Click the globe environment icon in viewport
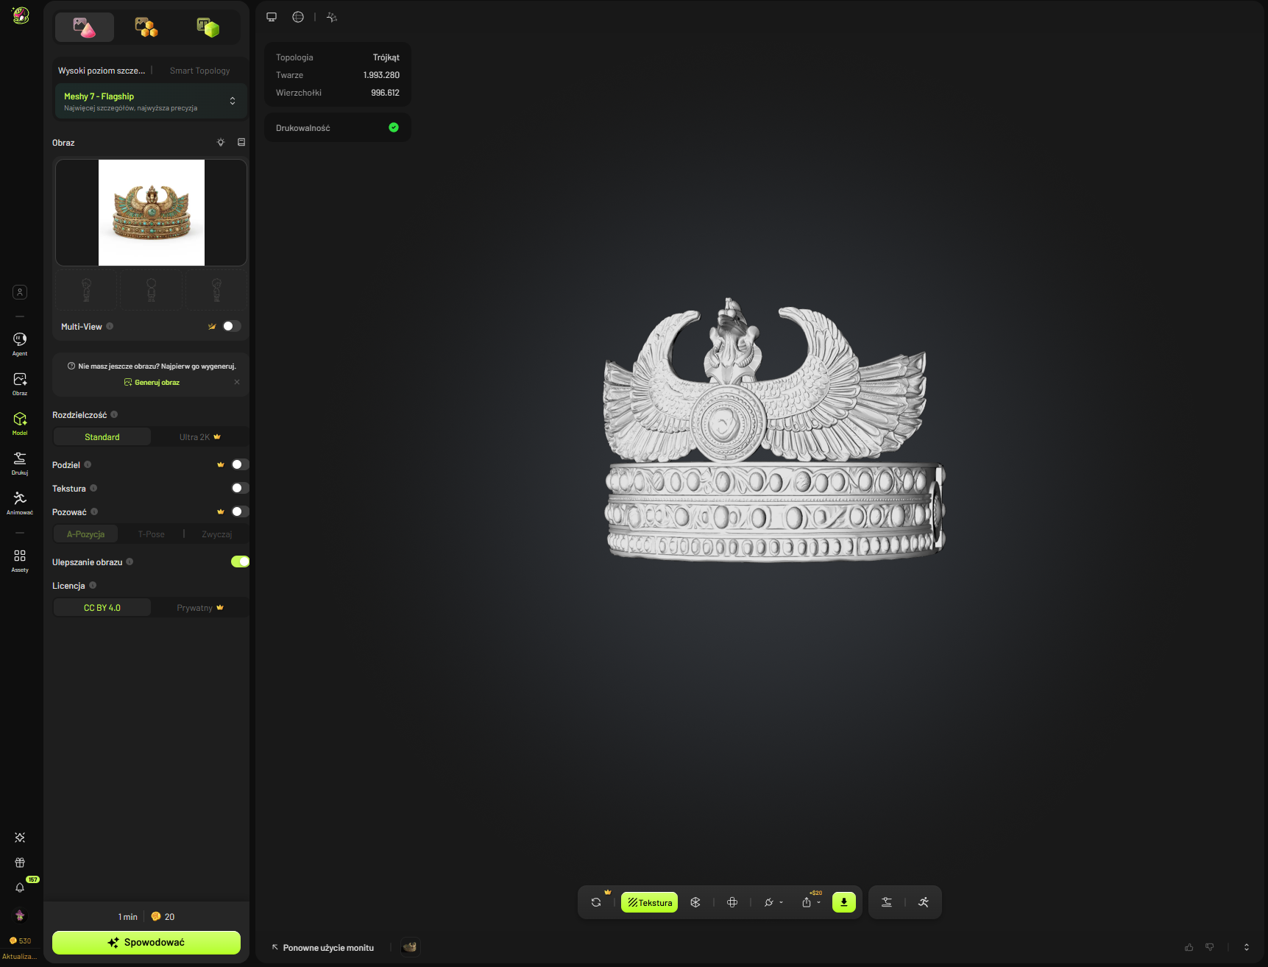1268x967 pixels. (x=298, y=17)
